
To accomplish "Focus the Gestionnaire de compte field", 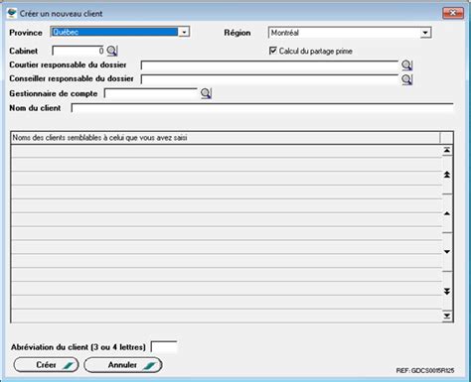I will pos(151,93).
